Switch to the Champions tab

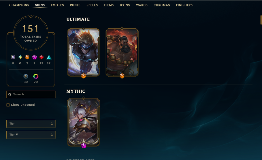[19, 5]
